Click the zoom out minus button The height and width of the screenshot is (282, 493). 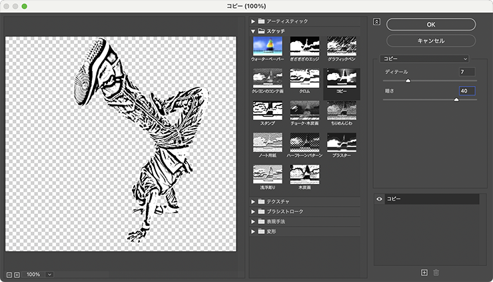pos(9,275)
